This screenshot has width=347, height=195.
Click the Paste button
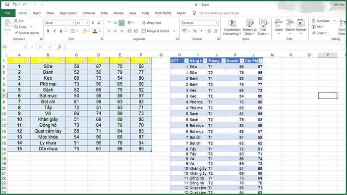tap(7, 26)
